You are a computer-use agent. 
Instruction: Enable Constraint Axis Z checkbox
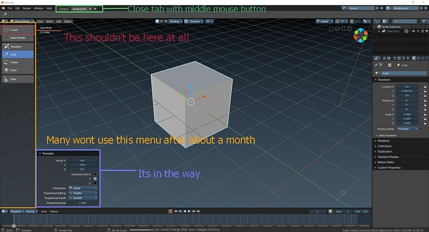pyautogui.click(x=95, y=183)
